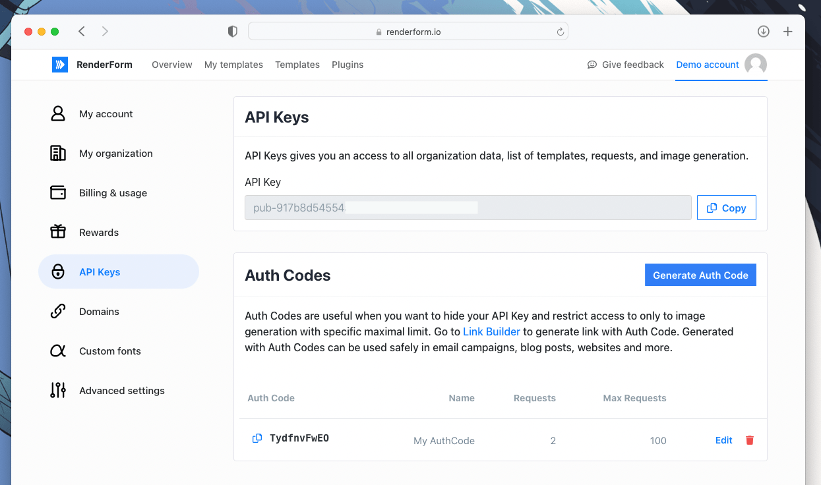Copy the TydfnvFwEO auth code

(x=257, y=439)
